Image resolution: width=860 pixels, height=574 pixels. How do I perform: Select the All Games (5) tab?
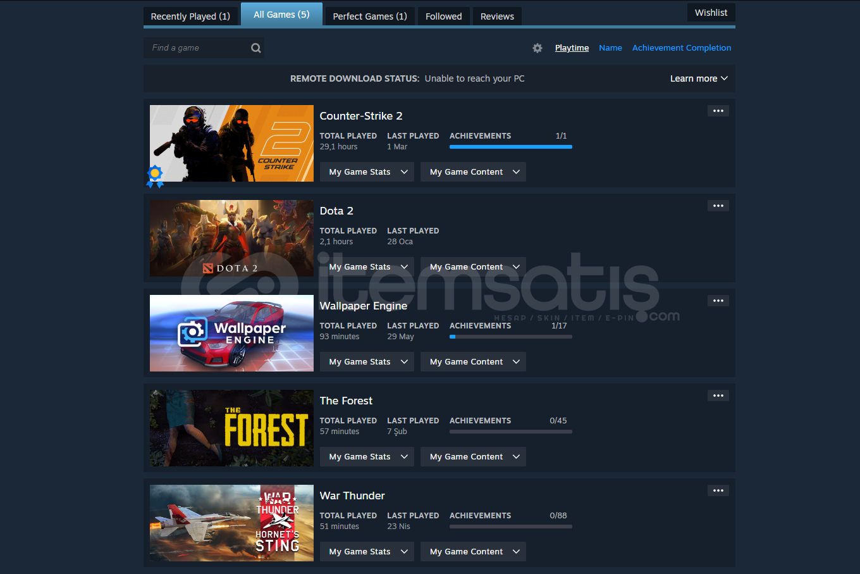coord(281,15)
